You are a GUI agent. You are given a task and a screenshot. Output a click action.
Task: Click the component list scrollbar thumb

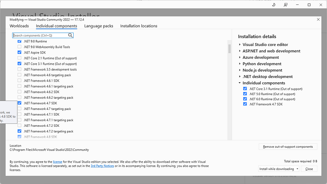click(229, 49)
